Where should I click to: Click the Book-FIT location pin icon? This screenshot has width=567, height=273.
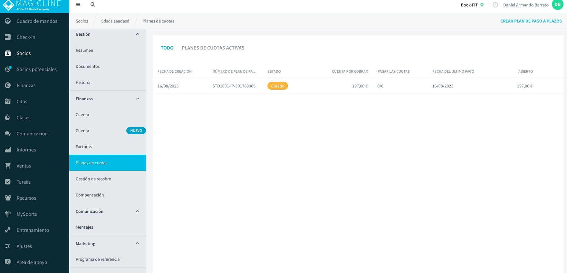coord(482,5)
